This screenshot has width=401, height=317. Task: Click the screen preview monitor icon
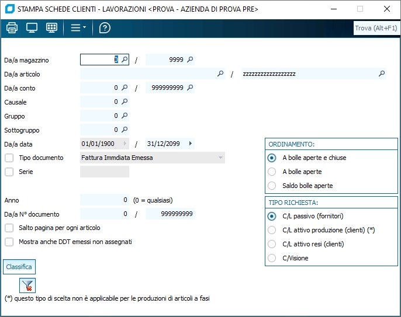coord(32,27)
